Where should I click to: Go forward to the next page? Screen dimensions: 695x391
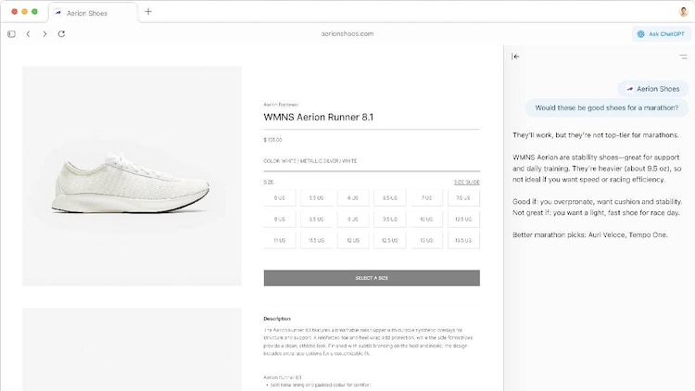tap(44, 34)
